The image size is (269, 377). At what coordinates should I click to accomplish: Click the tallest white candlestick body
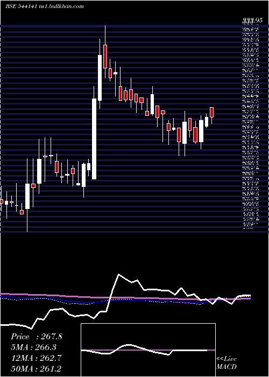[x=94, y=139]
